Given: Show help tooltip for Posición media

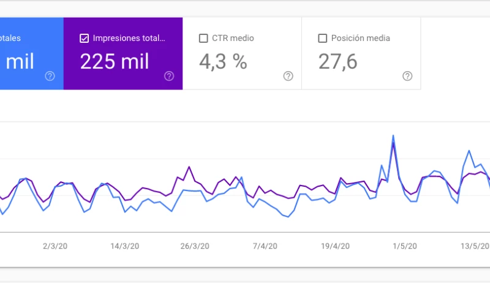Looking at the screenshot, I should point(407,76).
